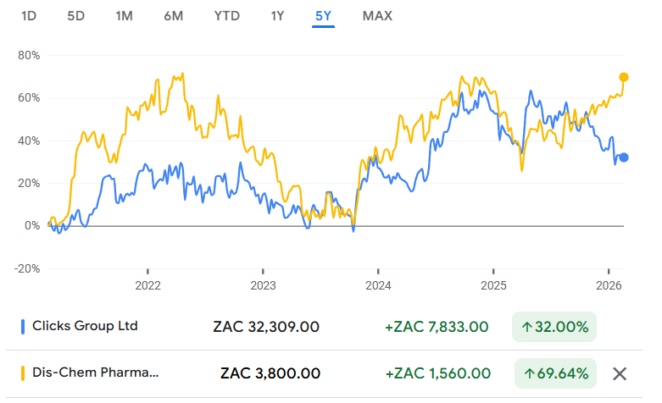662x403 pixels.
Task: Click the 69.64% gain badge
Action: (x=554, y=373)
